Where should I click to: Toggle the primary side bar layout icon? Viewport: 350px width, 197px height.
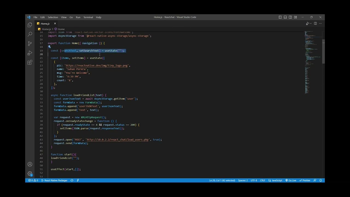pyautogui.click(x=280, y=17)
